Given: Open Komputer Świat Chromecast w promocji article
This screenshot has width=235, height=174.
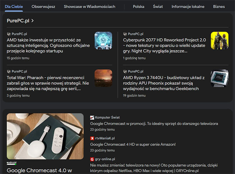Looking at the screenshot, I should (x=154, y=124).
